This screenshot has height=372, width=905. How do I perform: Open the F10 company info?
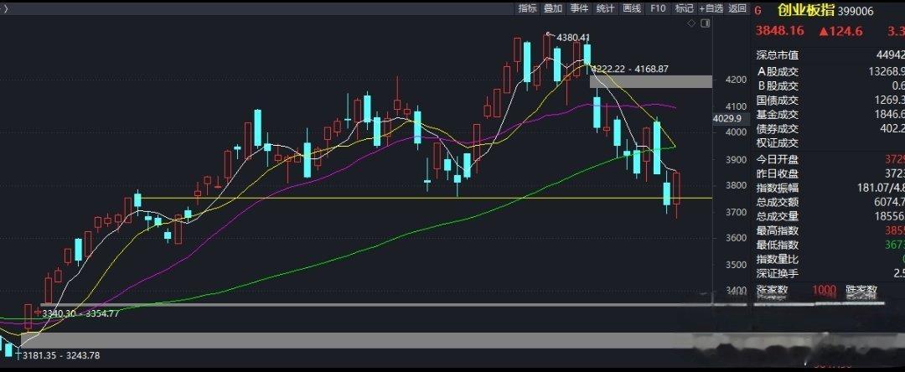click(x=658, y=8)
